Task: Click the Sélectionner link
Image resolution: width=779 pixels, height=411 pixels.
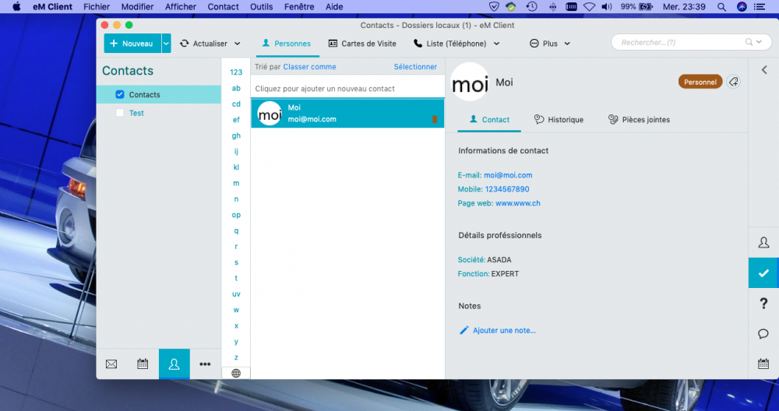Action: (415, 67)
